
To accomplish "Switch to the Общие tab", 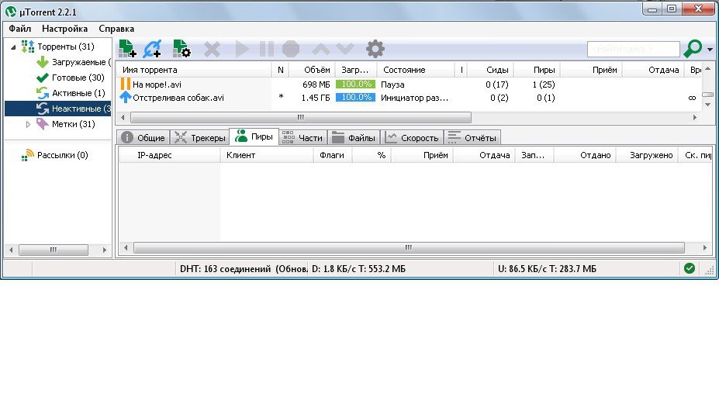I will point(143,137).
